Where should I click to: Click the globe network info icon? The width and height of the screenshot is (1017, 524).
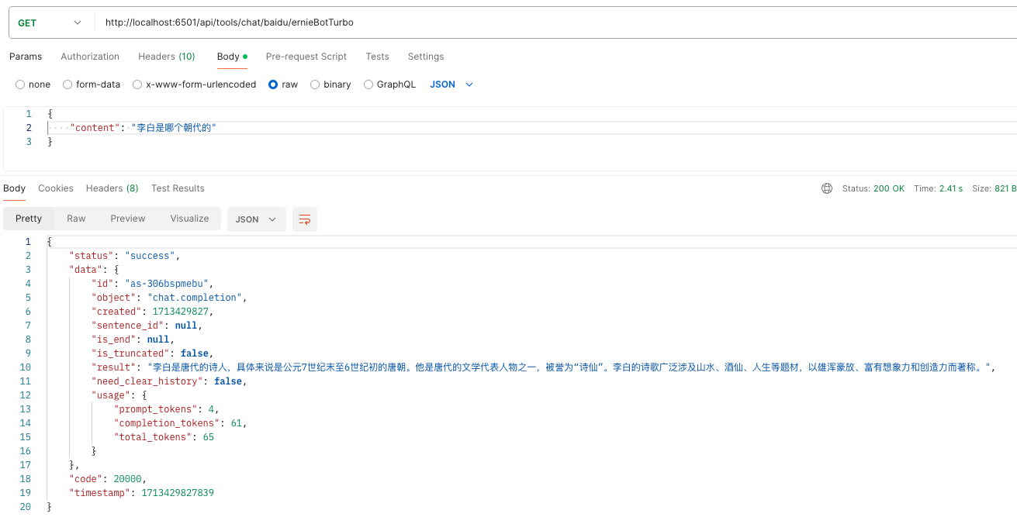827,188
